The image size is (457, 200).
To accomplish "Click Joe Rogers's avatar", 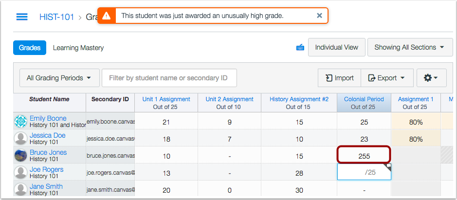I will click(21, 172).
